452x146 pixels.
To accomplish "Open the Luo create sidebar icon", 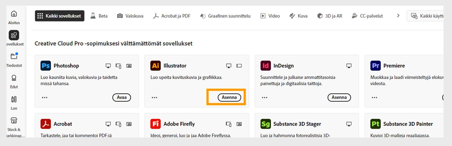I will pyautogui.click(x=14, y=99).
